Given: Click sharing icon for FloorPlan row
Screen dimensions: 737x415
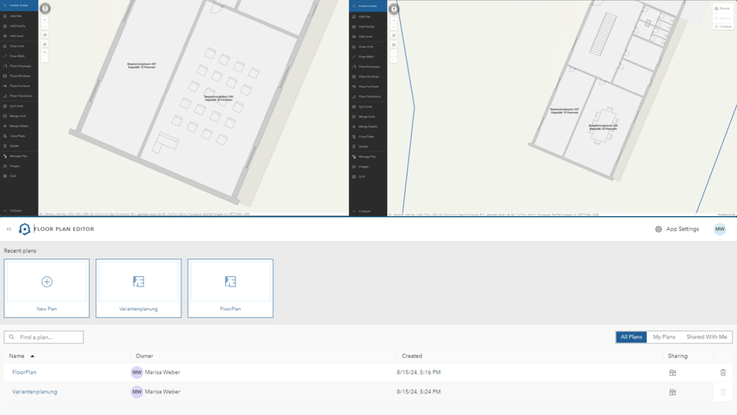Looking at the screenshot, I should click(673, 372).
